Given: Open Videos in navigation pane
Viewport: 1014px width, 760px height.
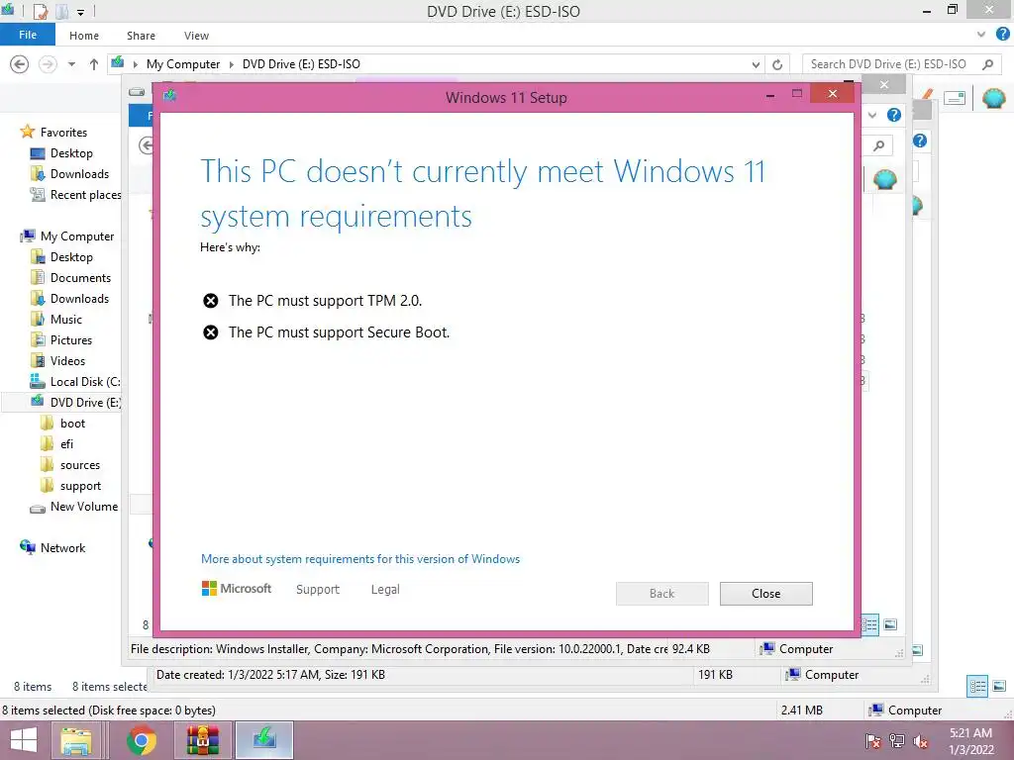Looking at the screenshot, I should click(67, 360).
